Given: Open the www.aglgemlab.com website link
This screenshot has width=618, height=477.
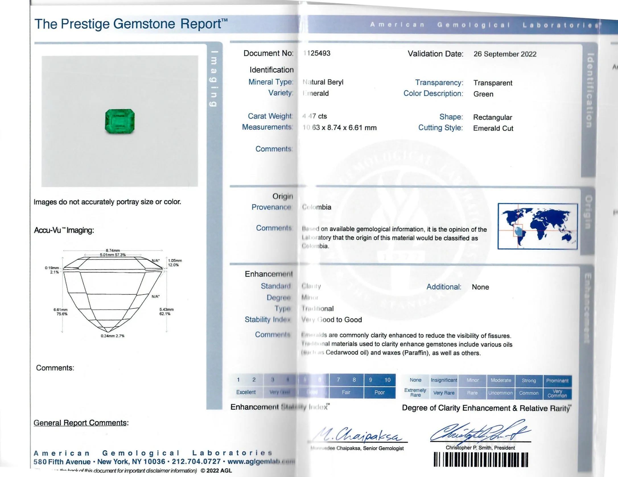Looking at the screenshot, I should [x=261, y=462].
